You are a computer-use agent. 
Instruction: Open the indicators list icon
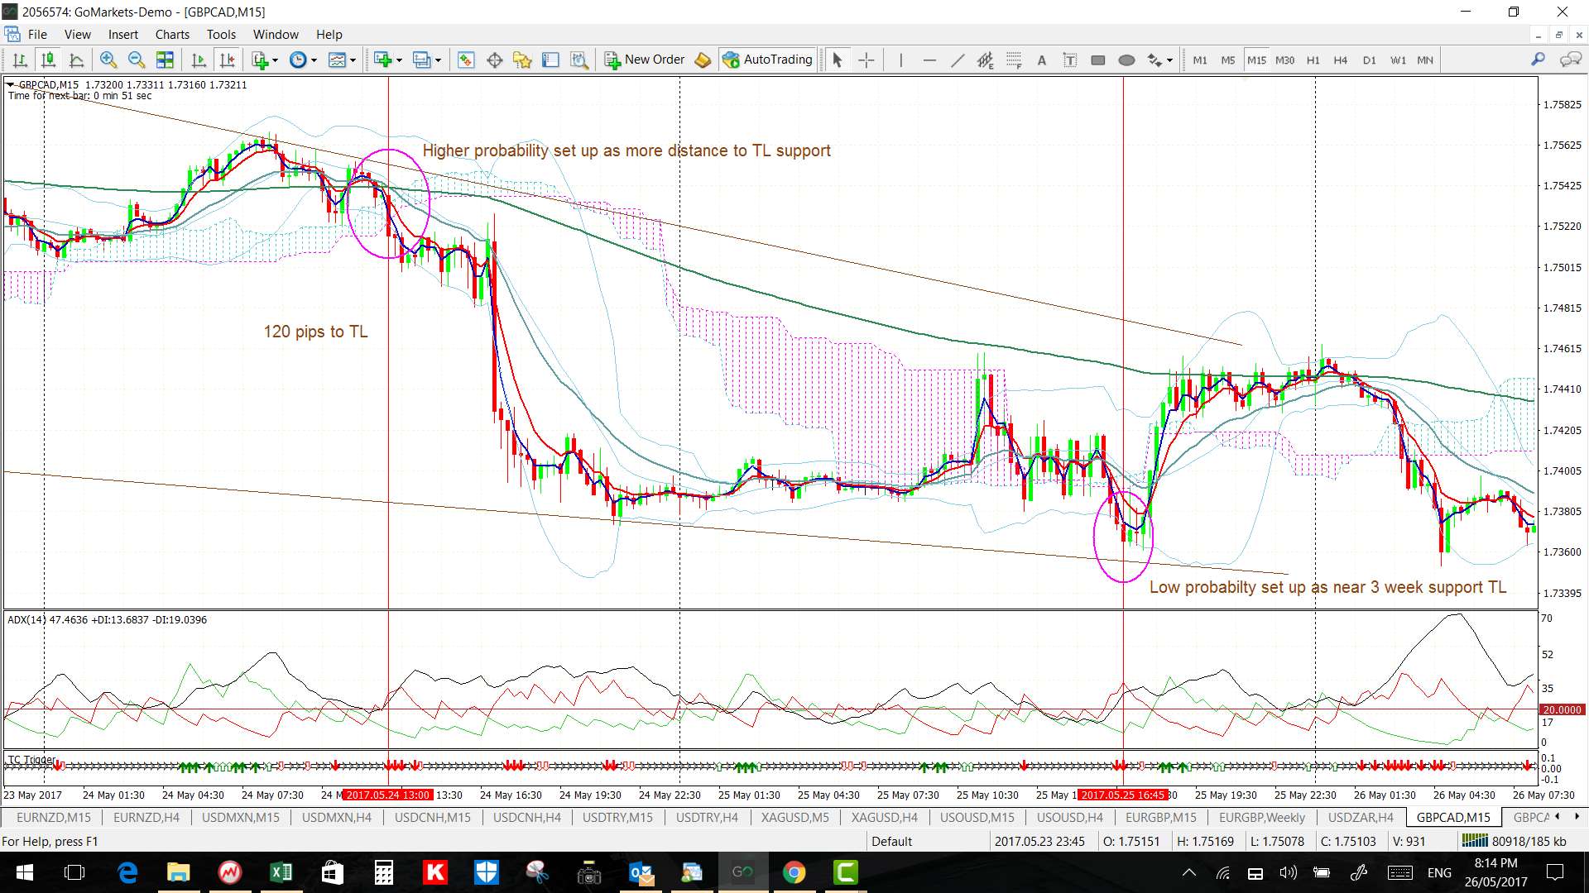(x=260, y=60)
